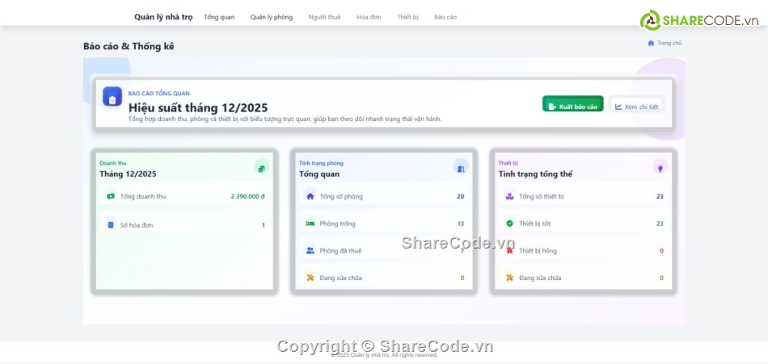Click the bed icon beside Phòng trống
This screenshot has height=364, width=768.
click(310, 224)
